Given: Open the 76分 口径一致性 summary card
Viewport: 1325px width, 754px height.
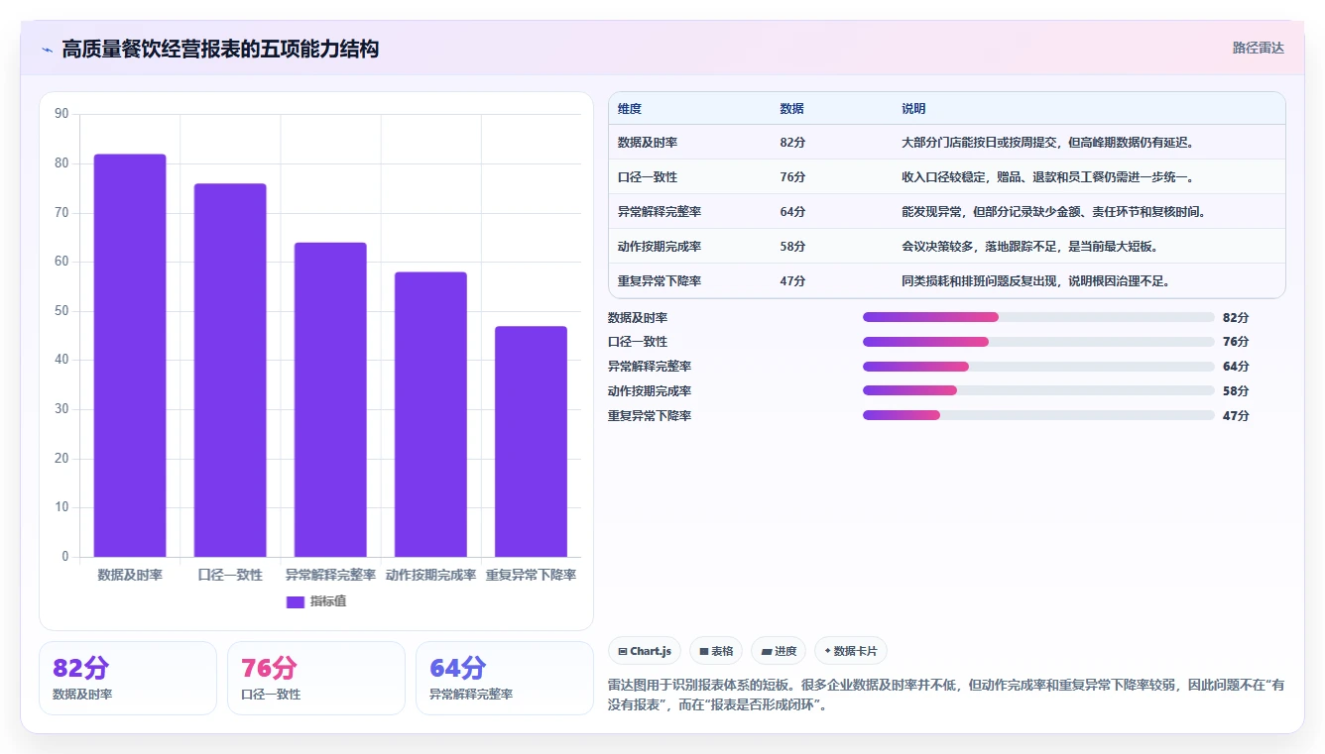Looking at the screenshot, I should point(316,678).
